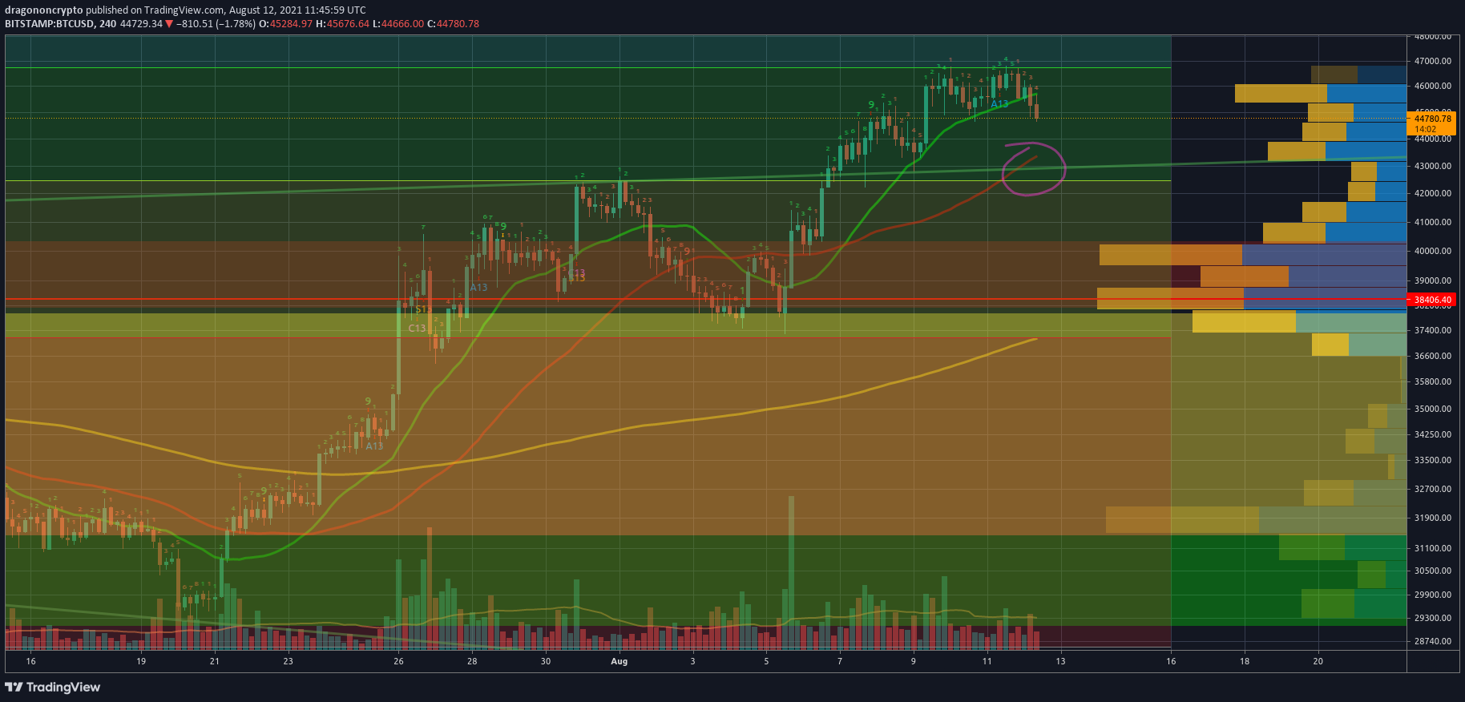Click the 46000.00 price axis label

(x=1432, y=86)
